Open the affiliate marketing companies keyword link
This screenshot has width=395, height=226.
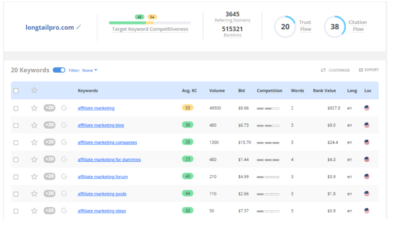[x=107, y=142]
